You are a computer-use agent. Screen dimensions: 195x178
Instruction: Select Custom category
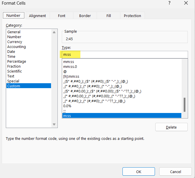point(29,86)
